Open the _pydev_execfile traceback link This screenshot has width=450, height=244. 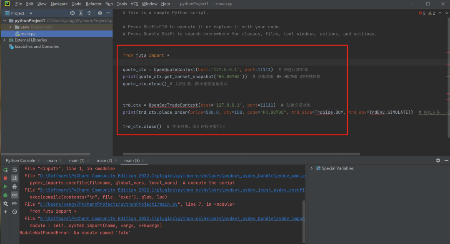[173, 190]
